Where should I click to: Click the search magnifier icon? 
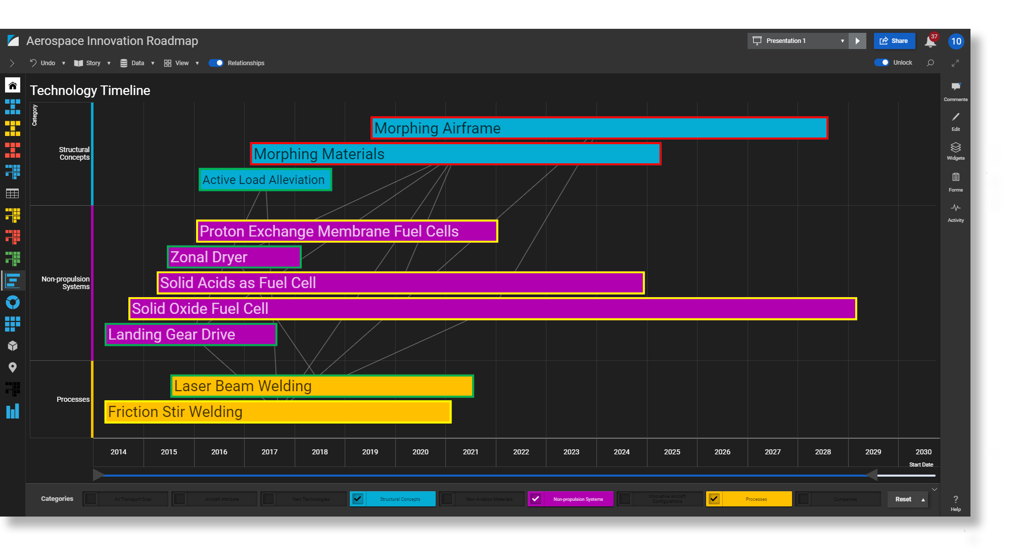(x=930, y=63)
